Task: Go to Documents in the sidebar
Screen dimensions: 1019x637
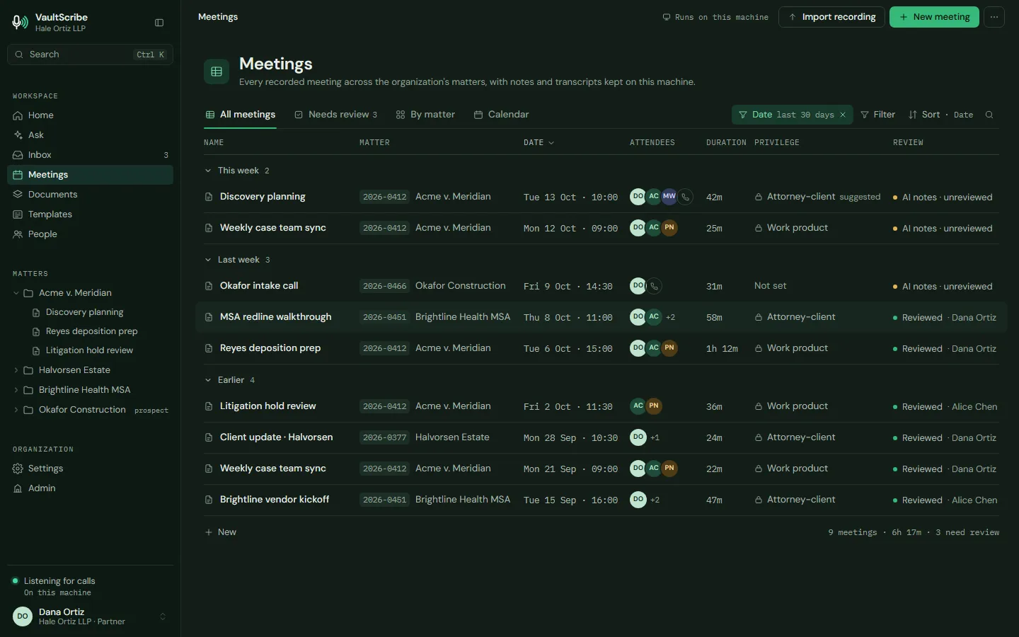Action: 90,195
